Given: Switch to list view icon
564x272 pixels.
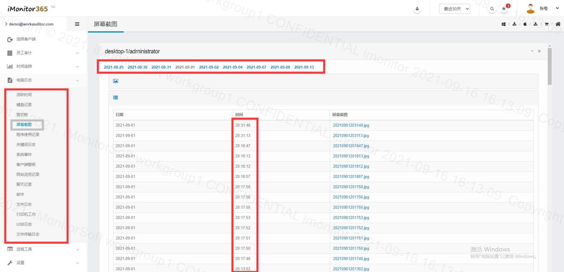Looking at the screenshot, I should click(x=116, y=98).
